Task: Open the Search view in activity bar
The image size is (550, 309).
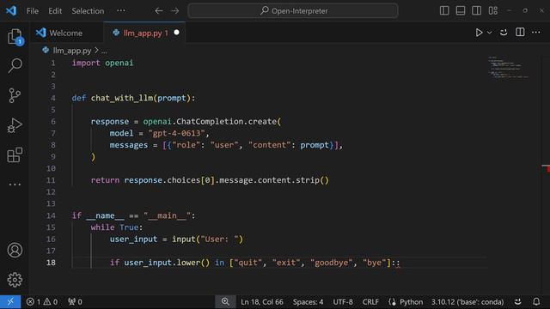Action: [15, 65]
